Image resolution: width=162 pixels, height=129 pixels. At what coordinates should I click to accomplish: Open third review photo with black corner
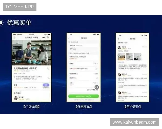(138, 57)
